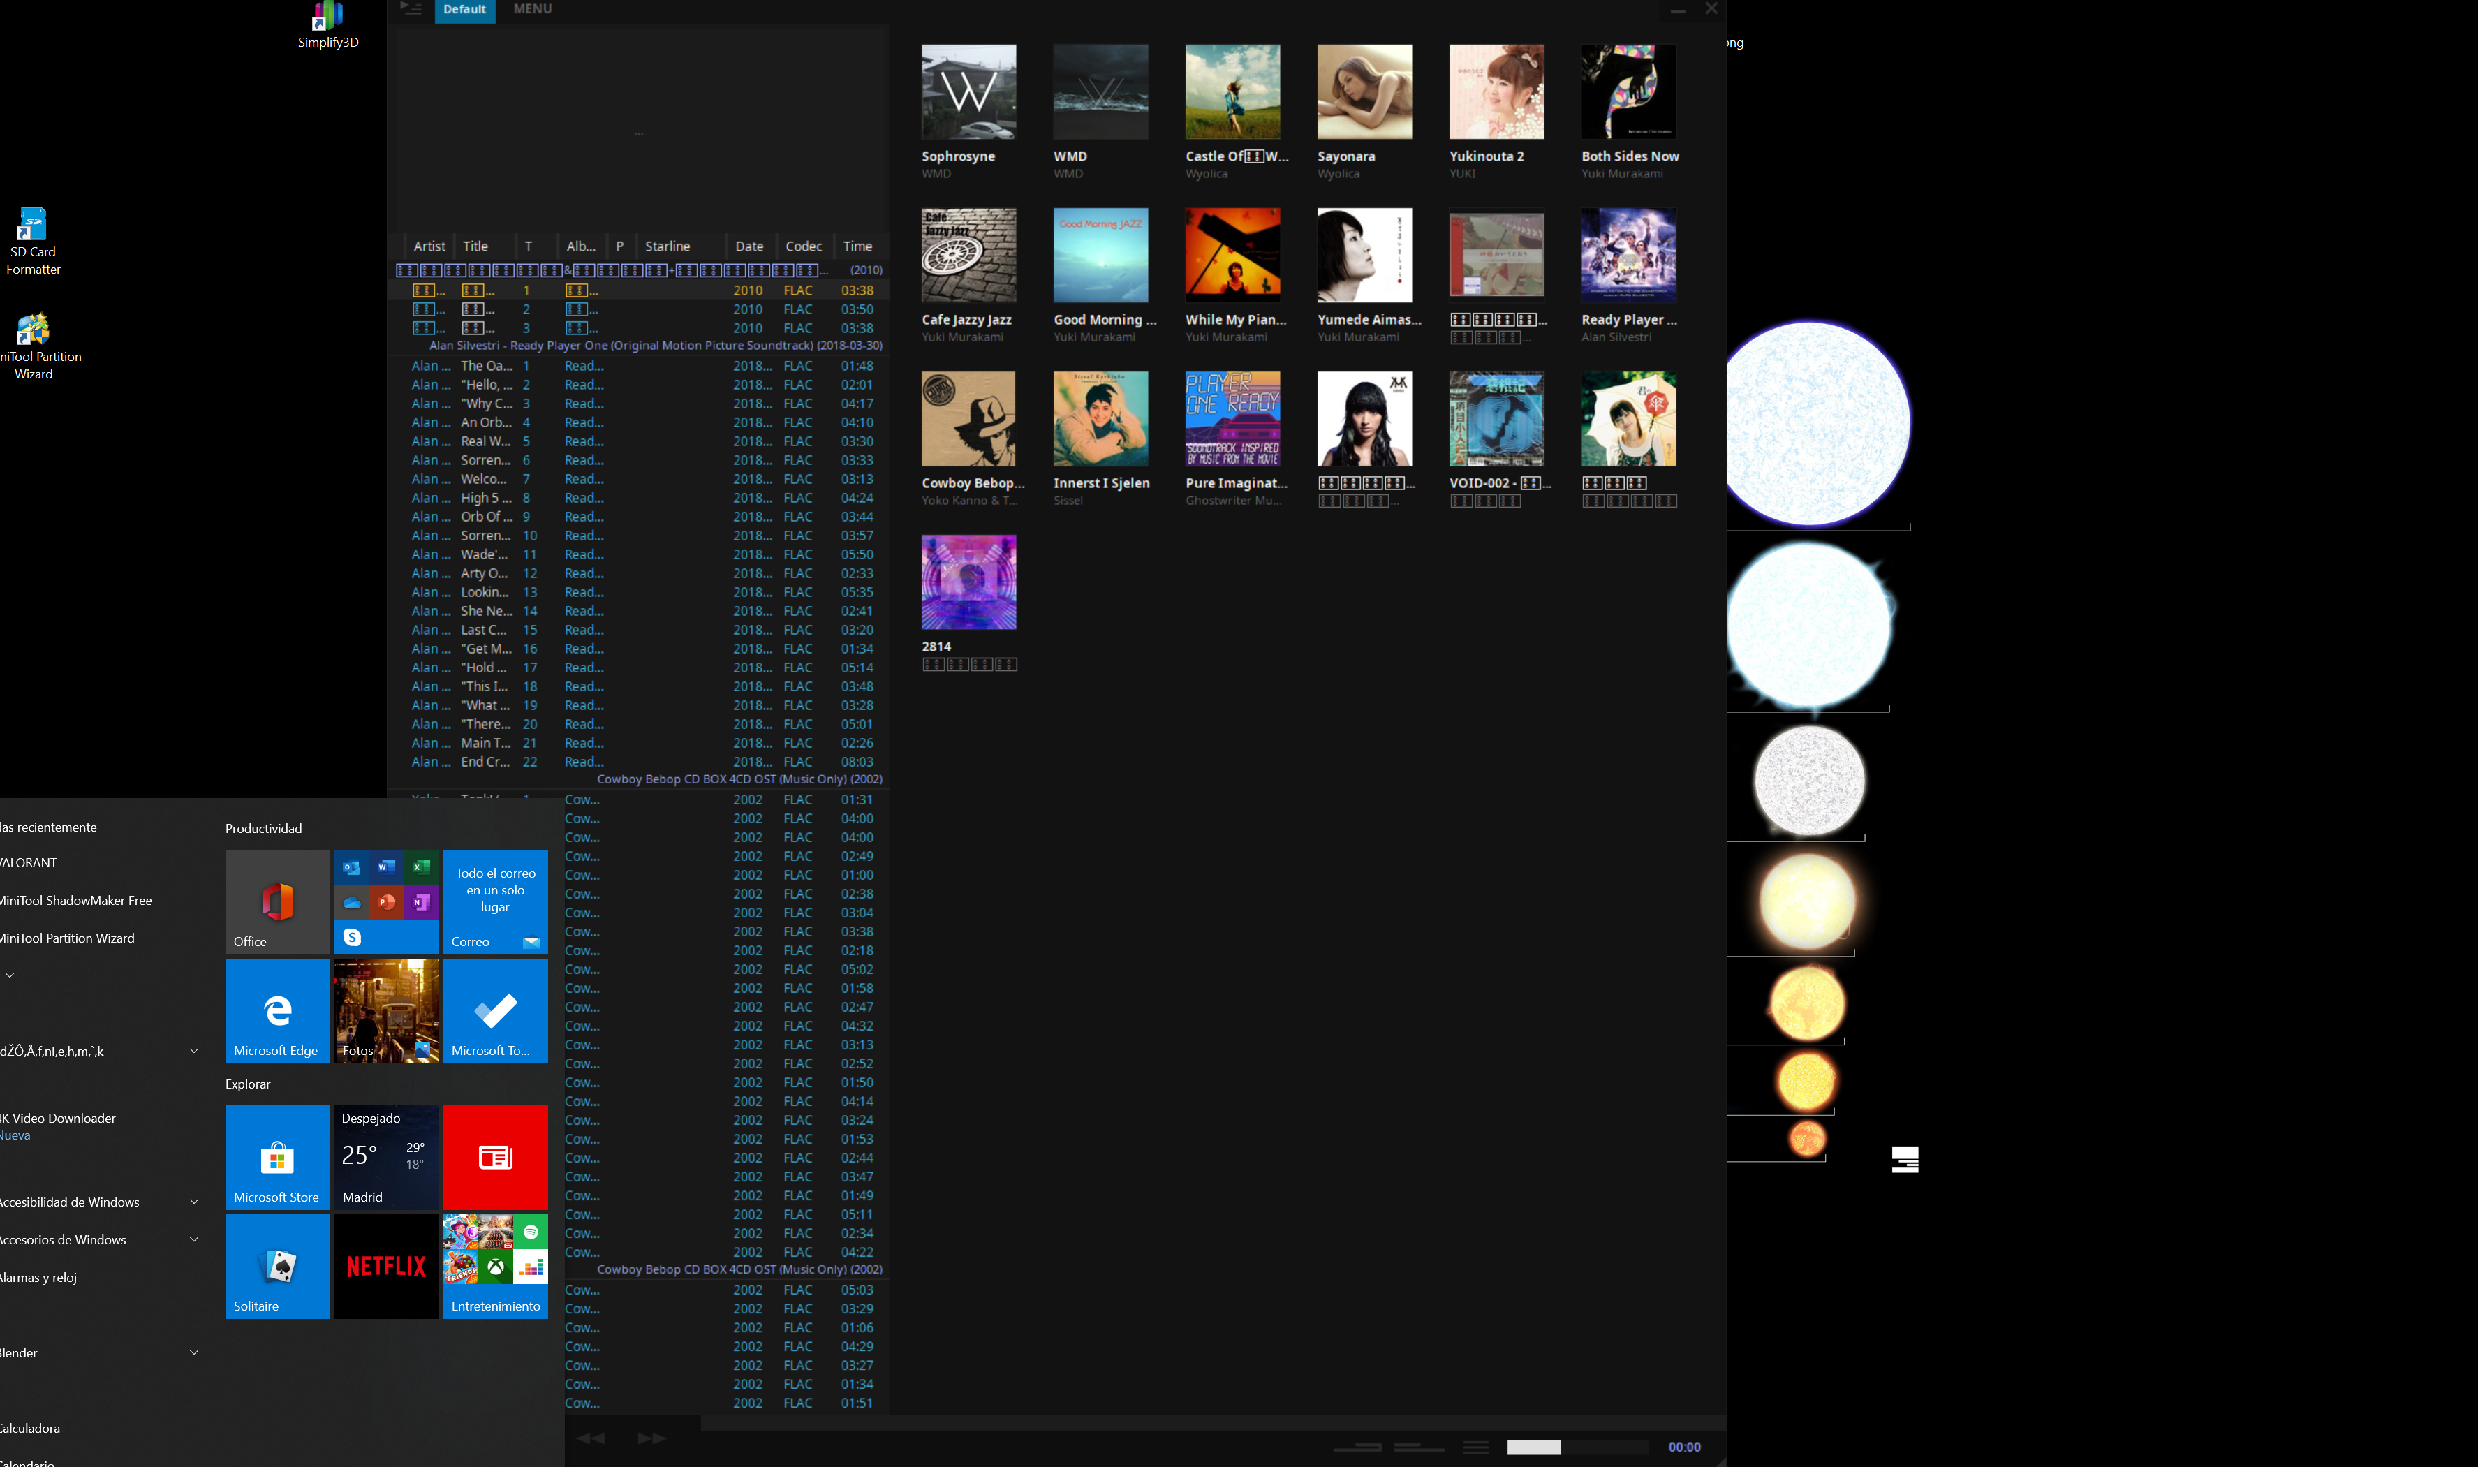Open the Microsoft To Do tile
The image size is (2478, 1467).
pos(495,1010)
